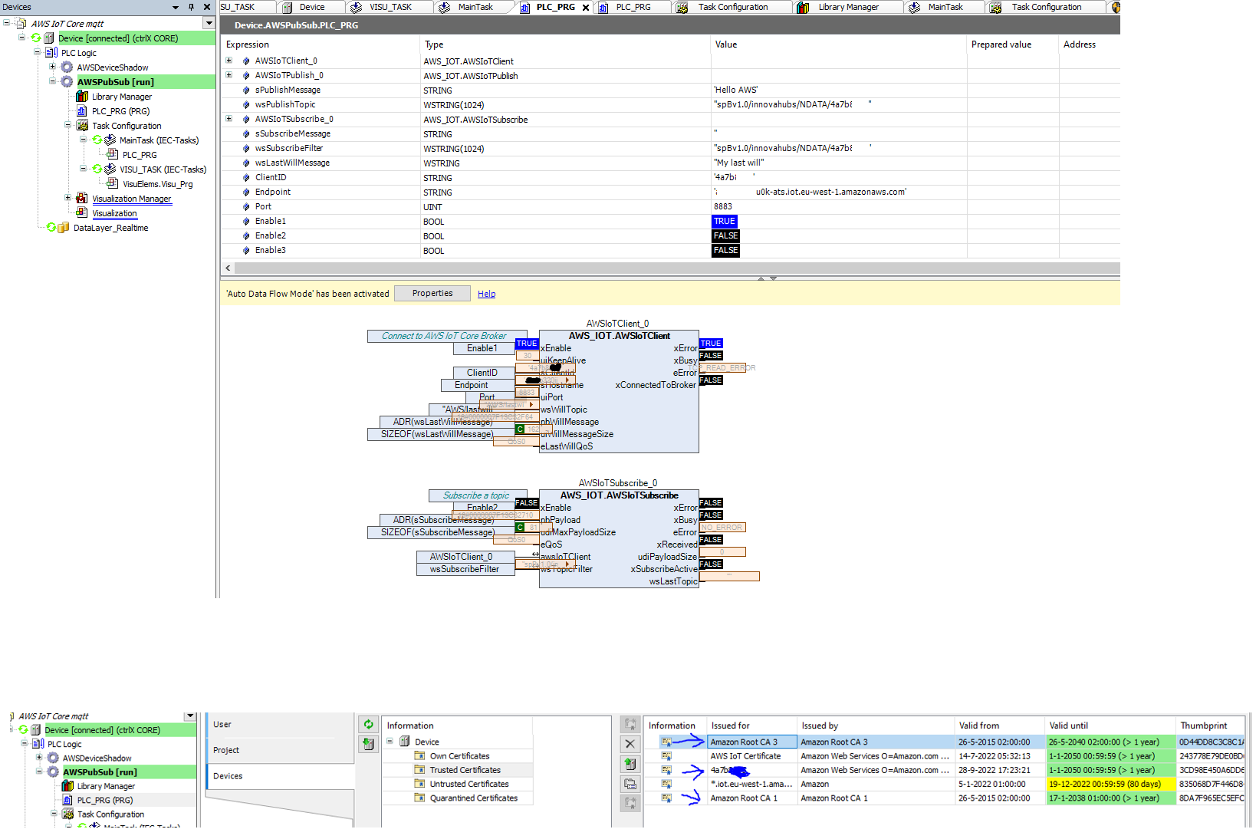
Task: Click the certificate icon for Amazon Root CA 1
Action: (666, 798)
